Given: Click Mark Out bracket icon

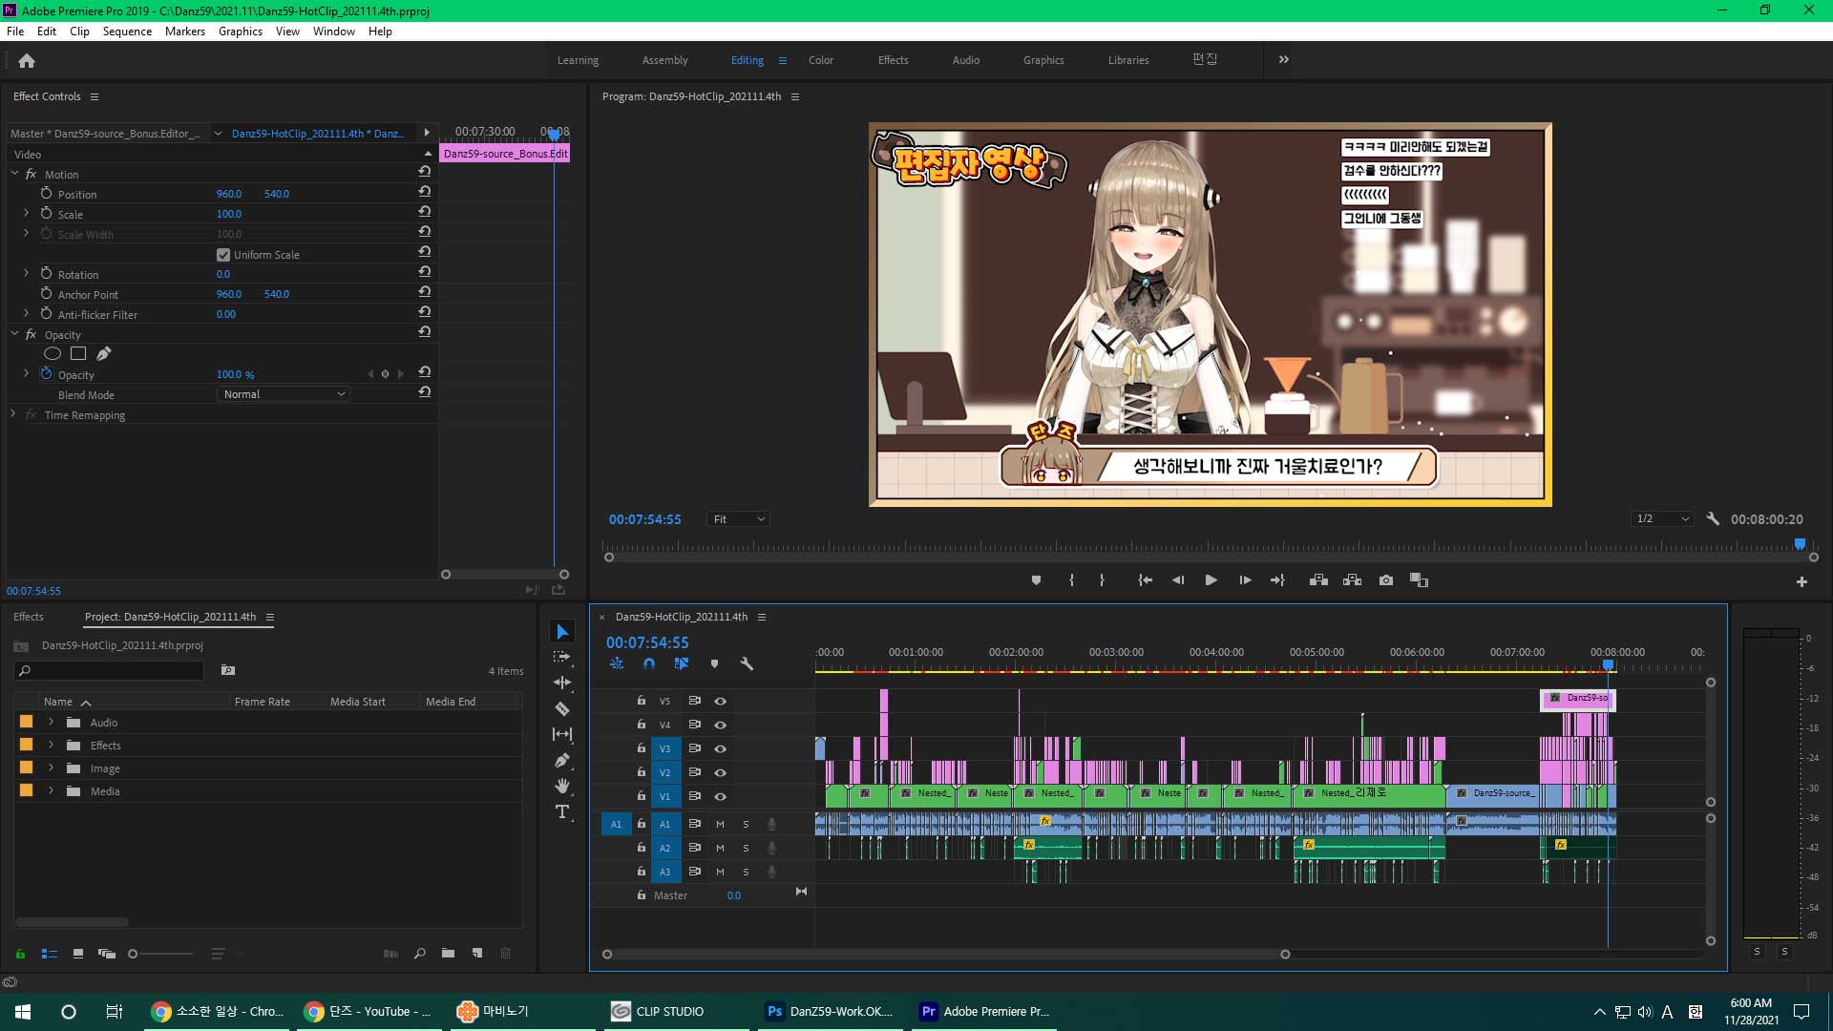Looking at the screenshot, I should 1102,580.
